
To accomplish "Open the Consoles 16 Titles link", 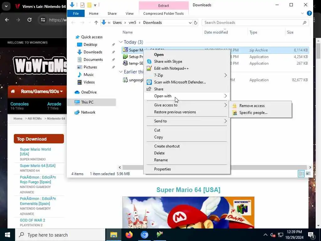I will point(19,106).
